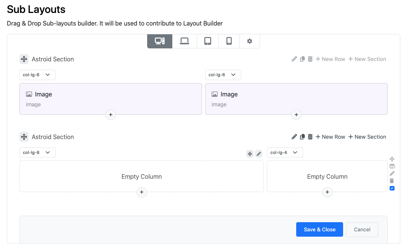The image size is (406, 250).
Task: Duplicate the second Astroid Section
Action: pos(302,137)
